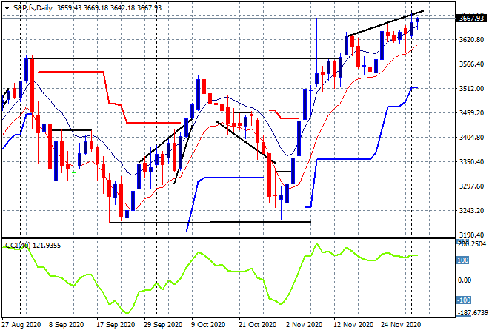The width and height of the screenshot is (489, 333).
Task: Select the black horizontal support line at bottom
Action: tap(210, 223)
